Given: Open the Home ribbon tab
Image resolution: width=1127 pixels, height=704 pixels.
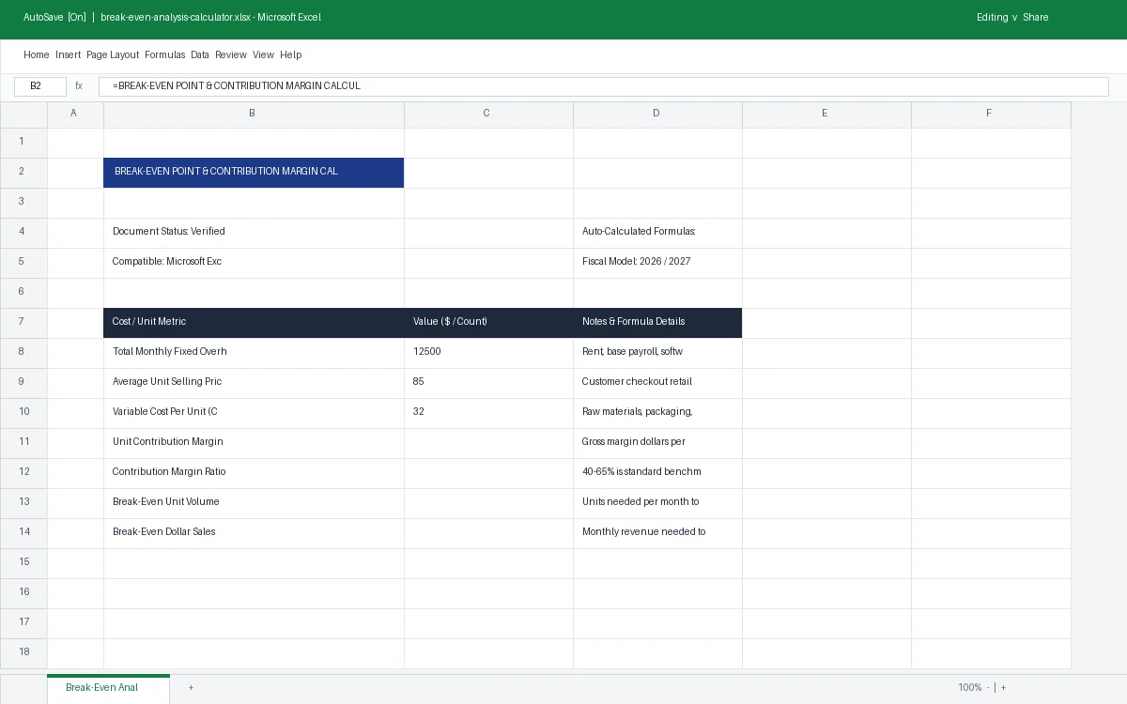Looking at the screenshot, I should point(36,54).
